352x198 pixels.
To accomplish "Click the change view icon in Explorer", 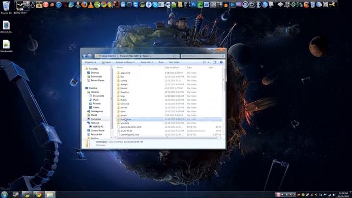I will point(205,62).
